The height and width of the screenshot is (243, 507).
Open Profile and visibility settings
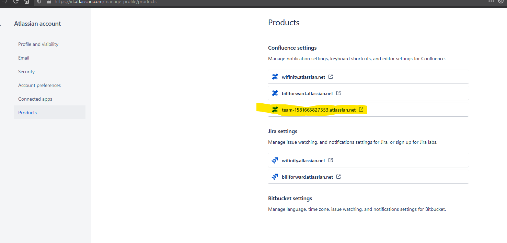tap(38, 44)
